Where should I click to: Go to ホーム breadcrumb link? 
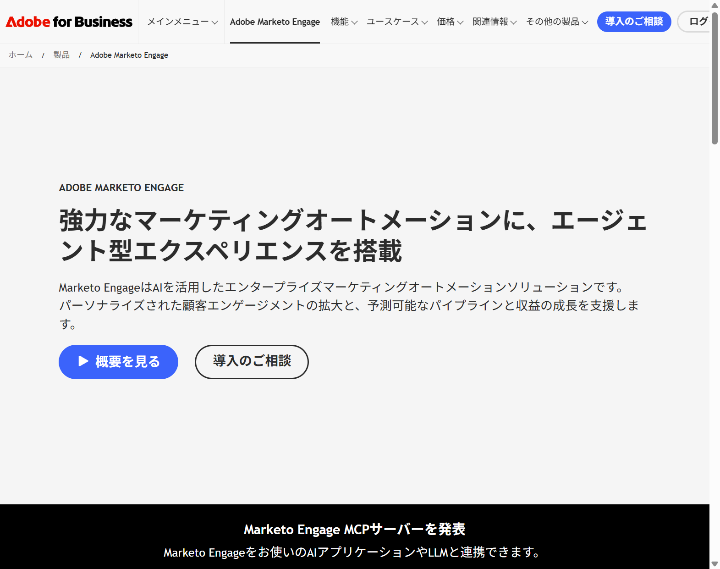[x=21, y=55]
